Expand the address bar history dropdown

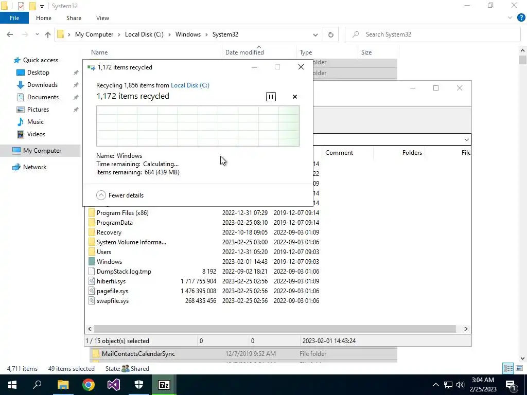tap(315, 34)
